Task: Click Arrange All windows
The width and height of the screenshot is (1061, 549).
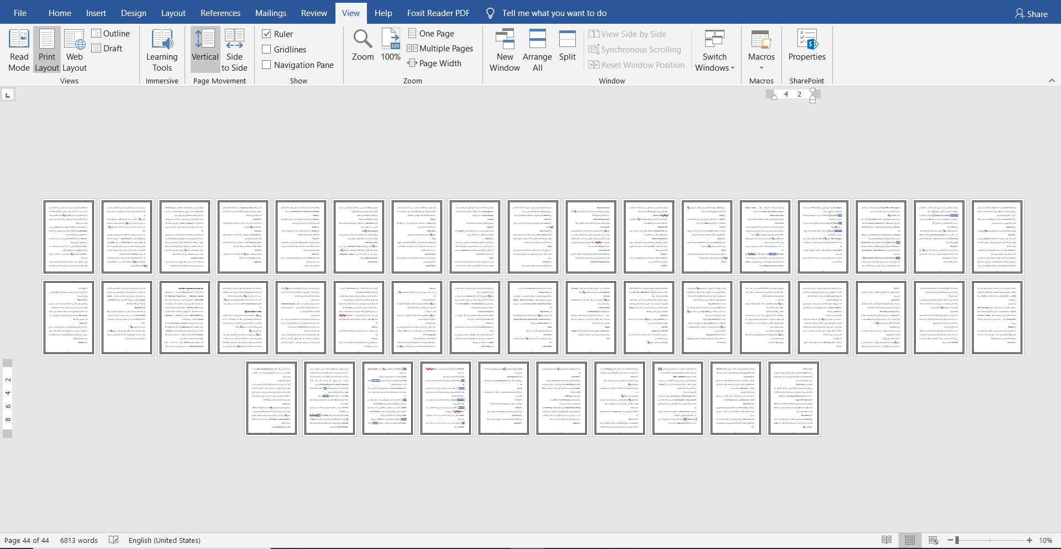Action: pos(537,50)
